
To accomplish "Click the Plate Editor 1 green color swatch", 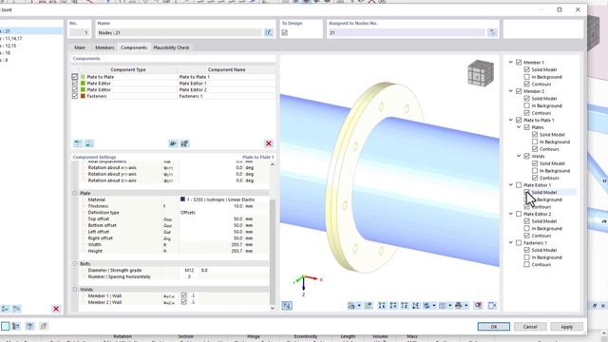I will 83,83.
